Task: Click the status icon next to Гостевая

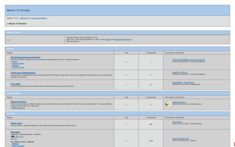Action: 8,84
